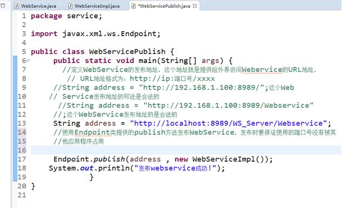Select the WebServicePublish.java editor tab
355x208 pixels.
click(164, 6)
